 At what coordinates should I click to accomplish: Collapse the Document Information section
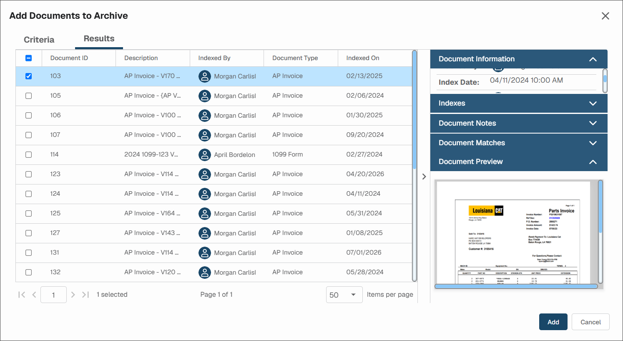(x=519, y=59)
